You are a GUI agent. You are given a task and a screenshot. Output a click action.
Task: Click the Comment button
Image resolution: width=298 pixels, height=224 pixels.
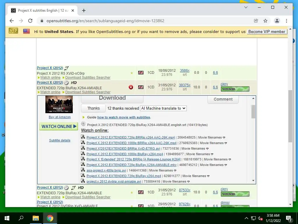(x=223, y=99)
